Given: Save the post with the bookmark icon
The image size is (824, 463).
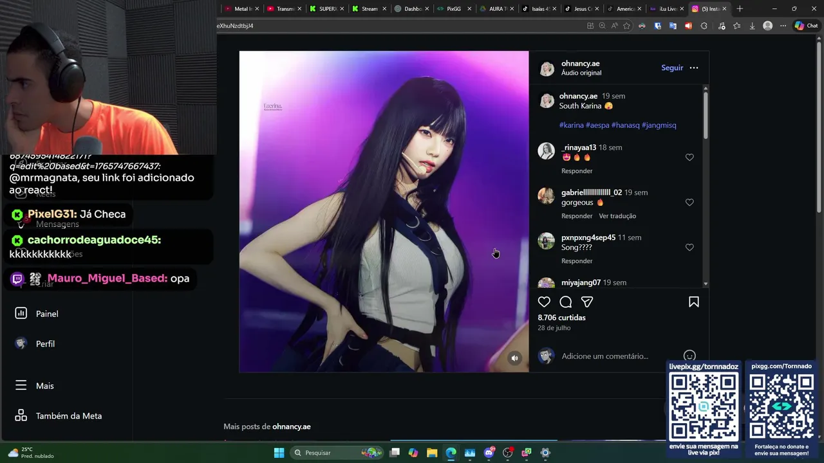Looking at the screenshot, I should click(x=694, y=302).
